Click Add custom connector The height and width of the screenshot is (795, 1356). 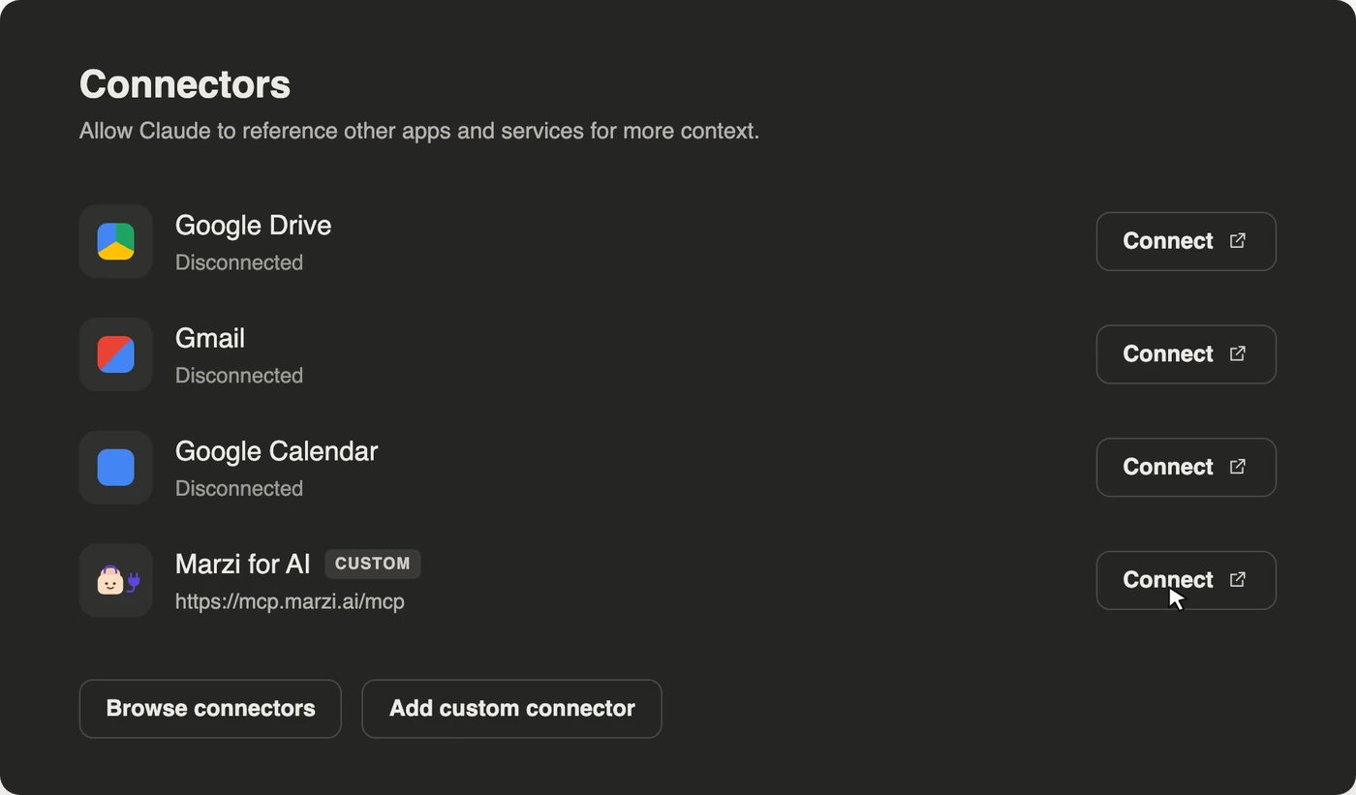coord(511,709)
